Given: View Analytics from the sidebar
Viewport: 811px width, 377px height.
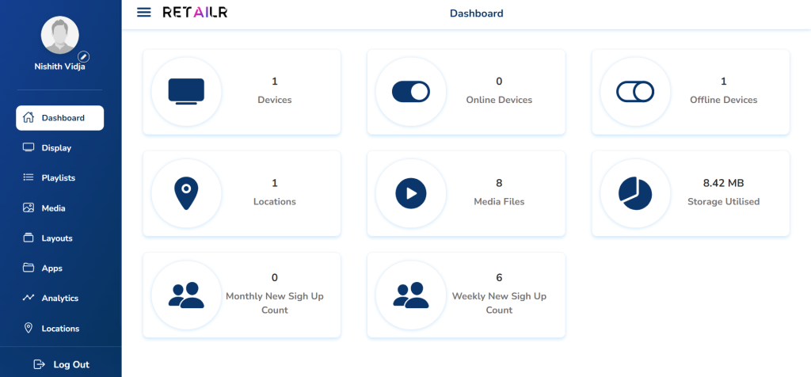Looking at the screenshot, I should click(59, 299).
